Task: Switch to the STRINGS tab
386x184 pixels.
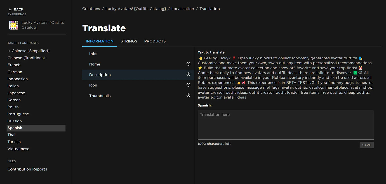Action: (129, 41)
